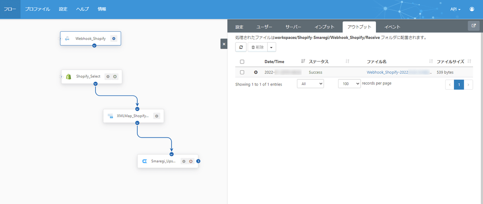Select the アウトプット tab
This screenshot has height=204, width=483.
point(359,27)
